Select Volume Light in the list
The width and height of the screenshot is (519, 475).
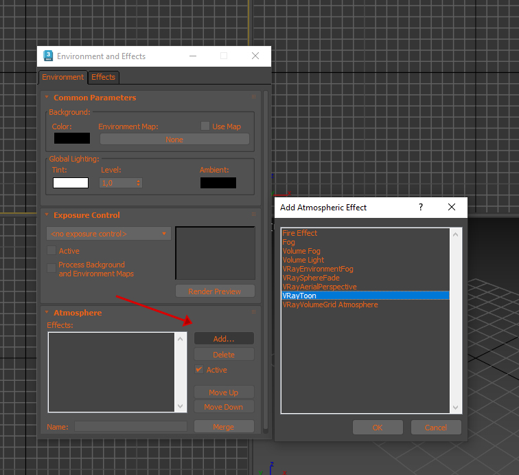tap(365, 260)
